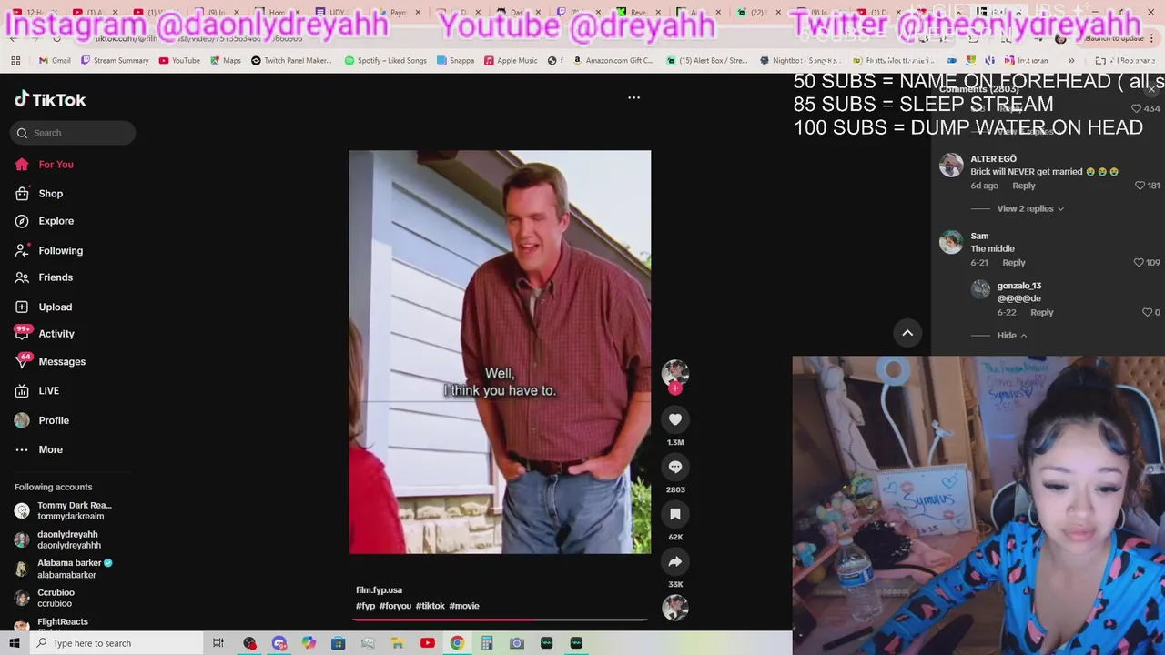Open the Amazon.com Gift Card bookmark
This screenshot has height=655, width=1165.
pos(613,61)
